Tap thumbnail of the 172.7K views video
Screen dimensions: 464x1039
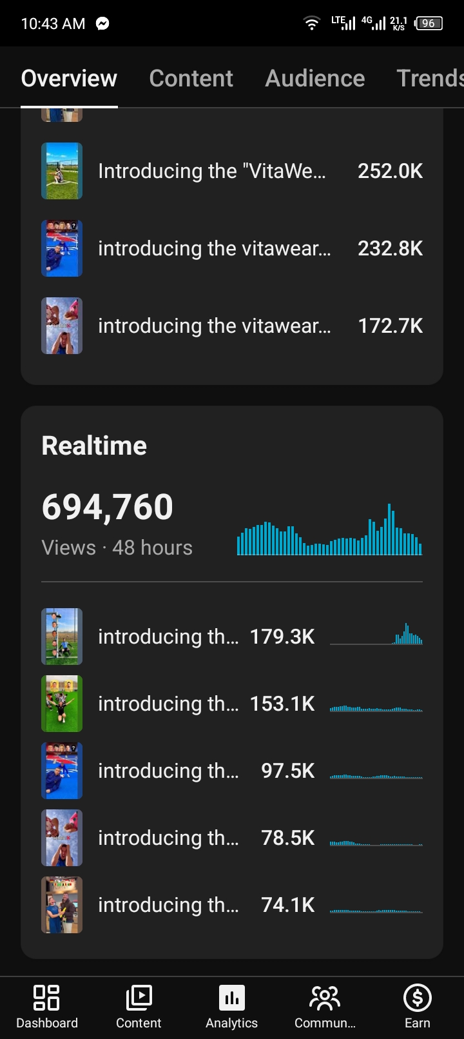coord(62,326)
